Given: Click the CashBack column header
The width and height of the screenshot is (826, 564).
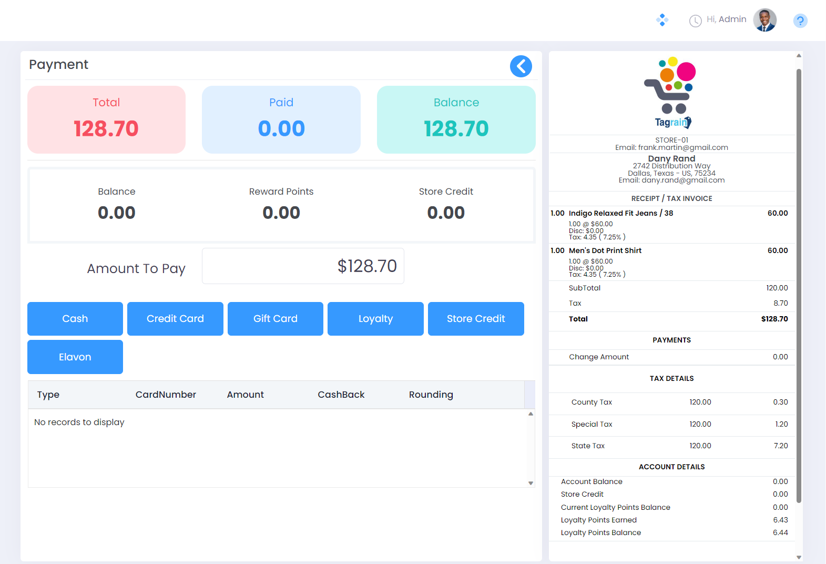Looking at the screenshot, I should point(341,395).
